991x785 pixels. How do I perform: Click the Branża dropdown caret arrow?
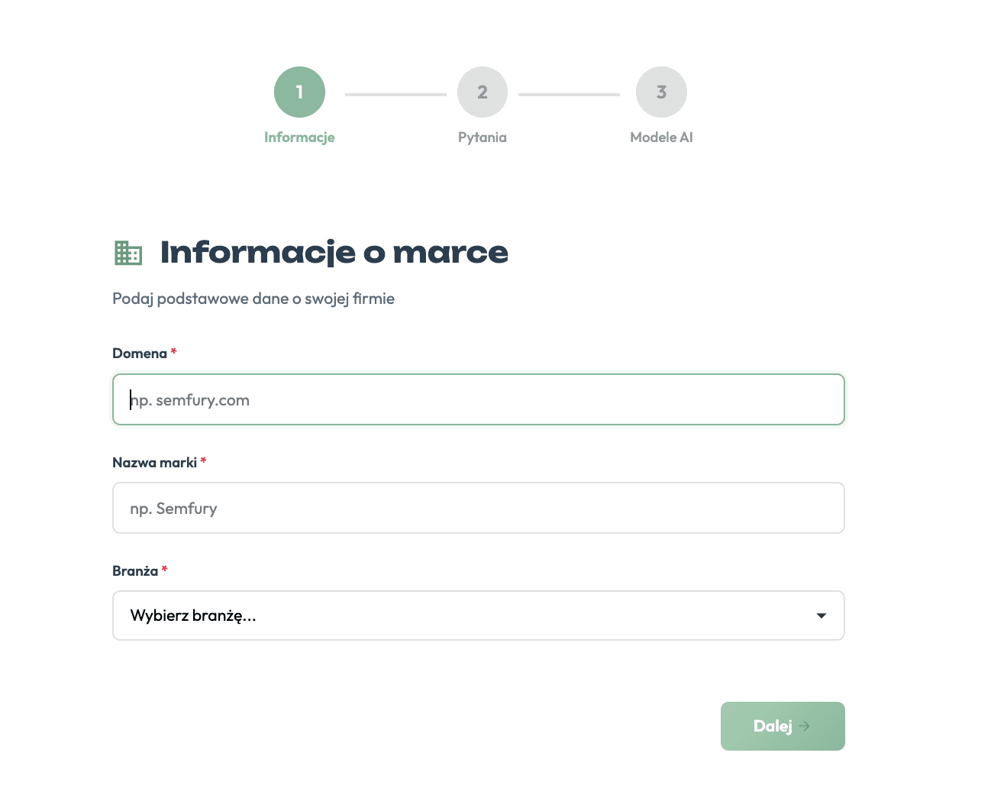(x=822, y=615)
